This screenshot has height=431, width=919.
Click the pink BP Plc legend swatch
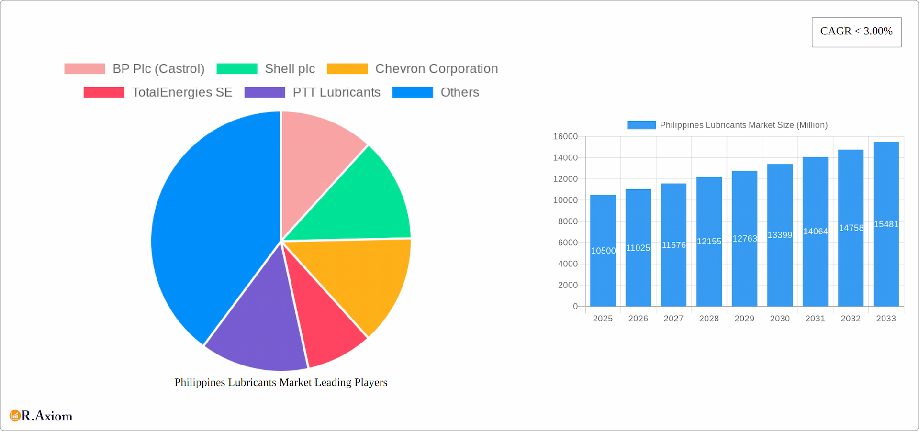84,68
